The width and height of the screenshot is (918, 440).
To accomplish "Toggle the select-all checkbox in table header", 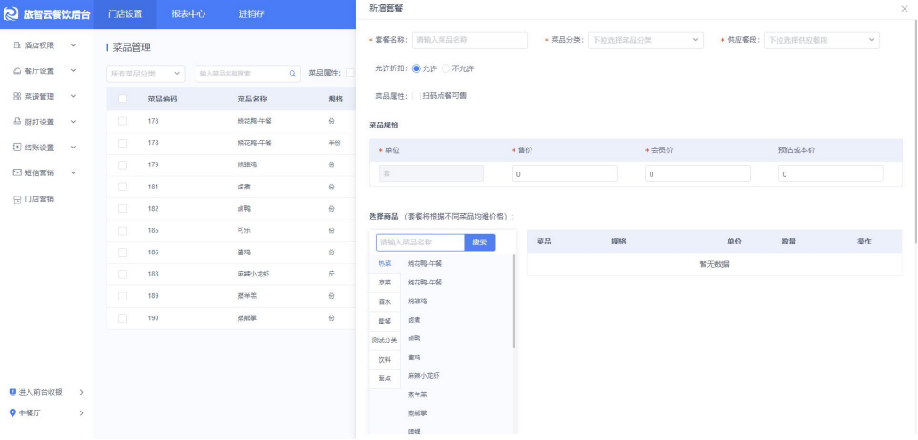I will point(123,99).
